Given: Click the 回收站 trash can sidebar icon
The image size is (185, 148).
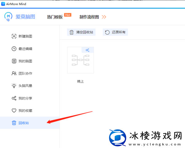Looking at the screenshot, I should (x=14, y=123).
